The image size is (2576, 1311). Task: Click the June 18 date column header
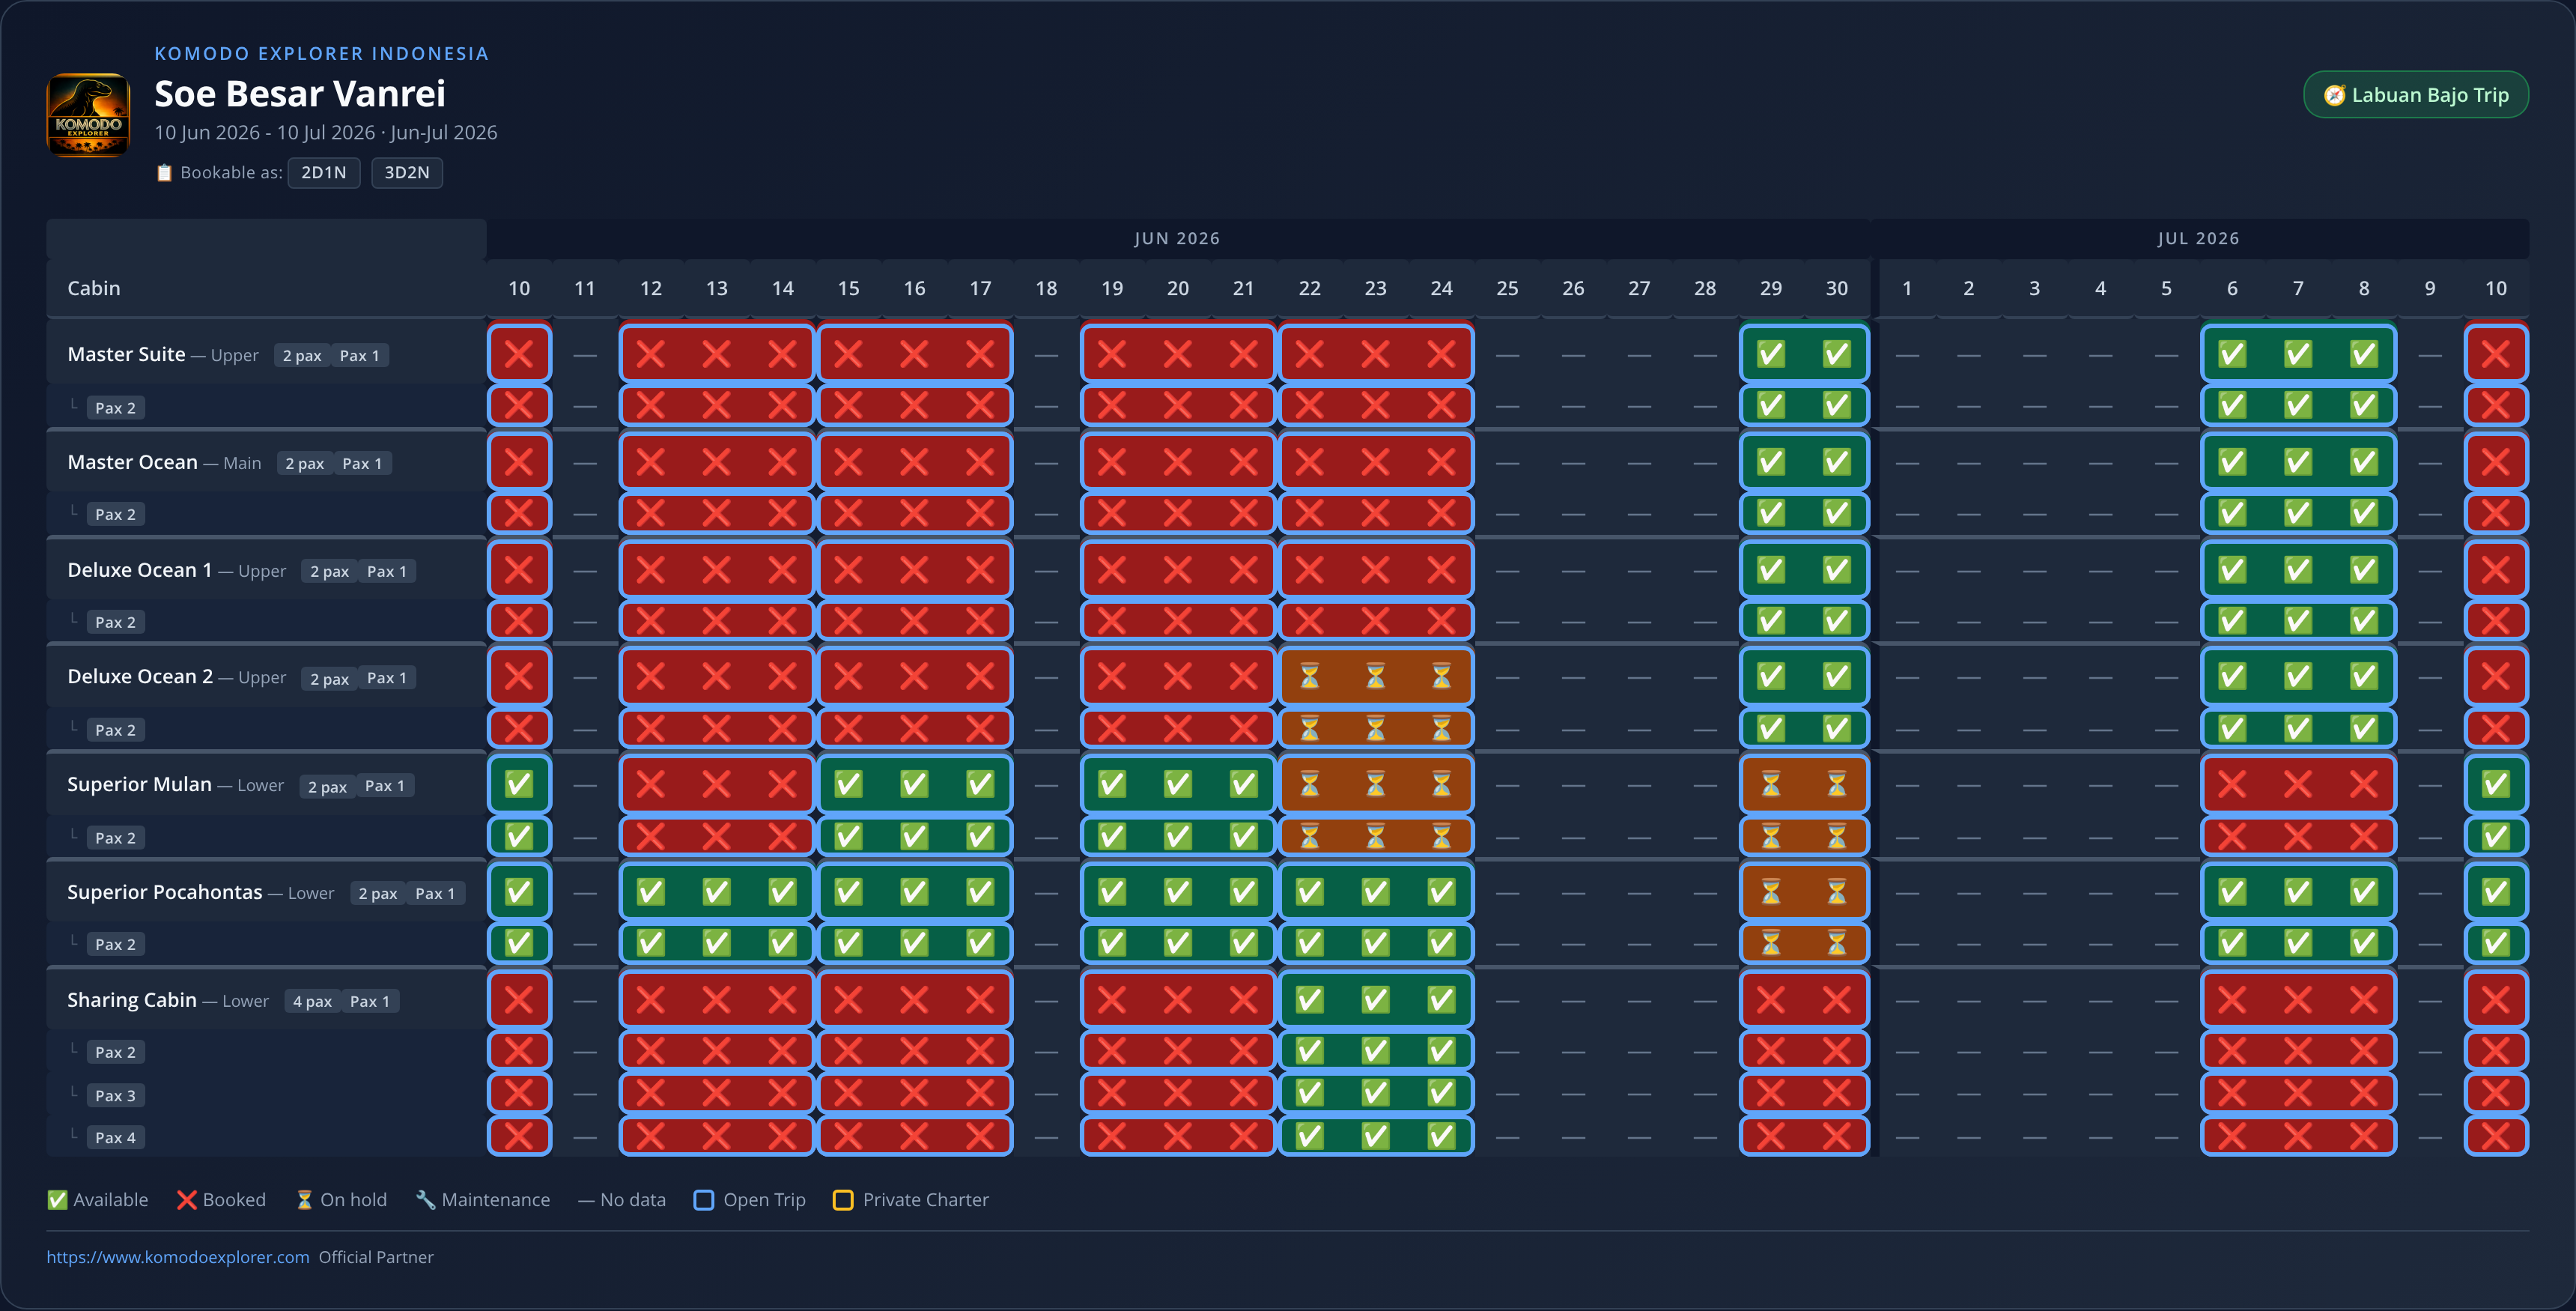coord(1046,288)
